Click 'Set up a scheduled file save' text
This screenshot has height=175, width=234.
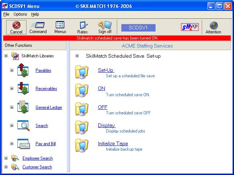tap(130, 76)
